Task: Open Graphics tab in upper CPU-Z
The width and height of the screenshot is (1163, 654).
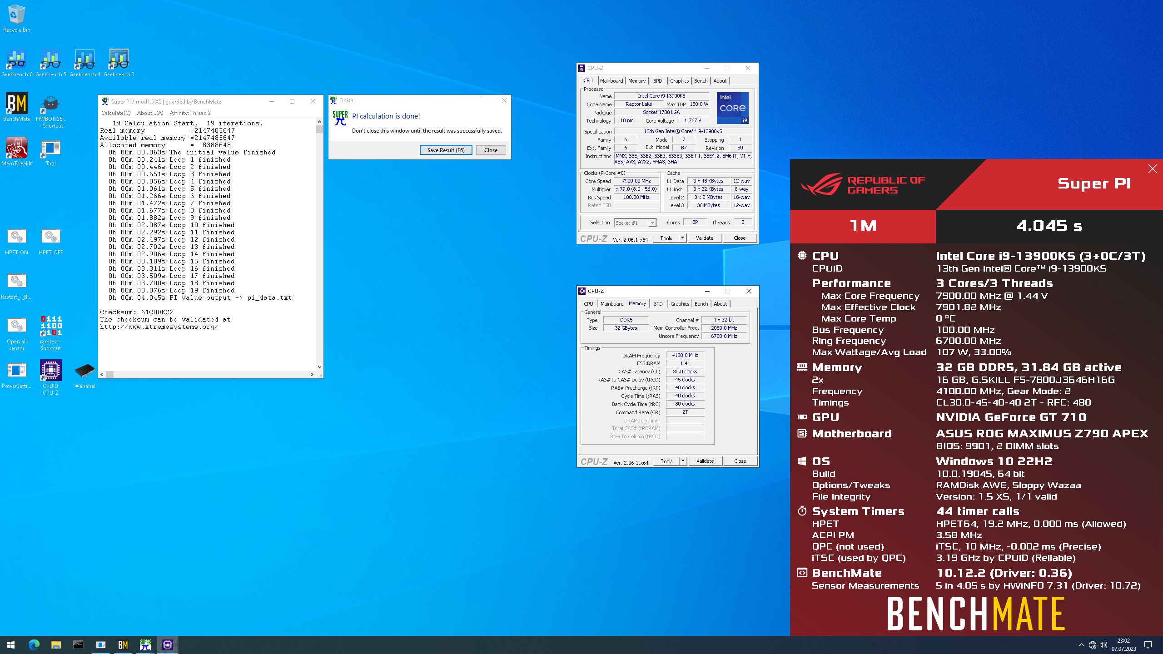Action: tap(679, 81)
